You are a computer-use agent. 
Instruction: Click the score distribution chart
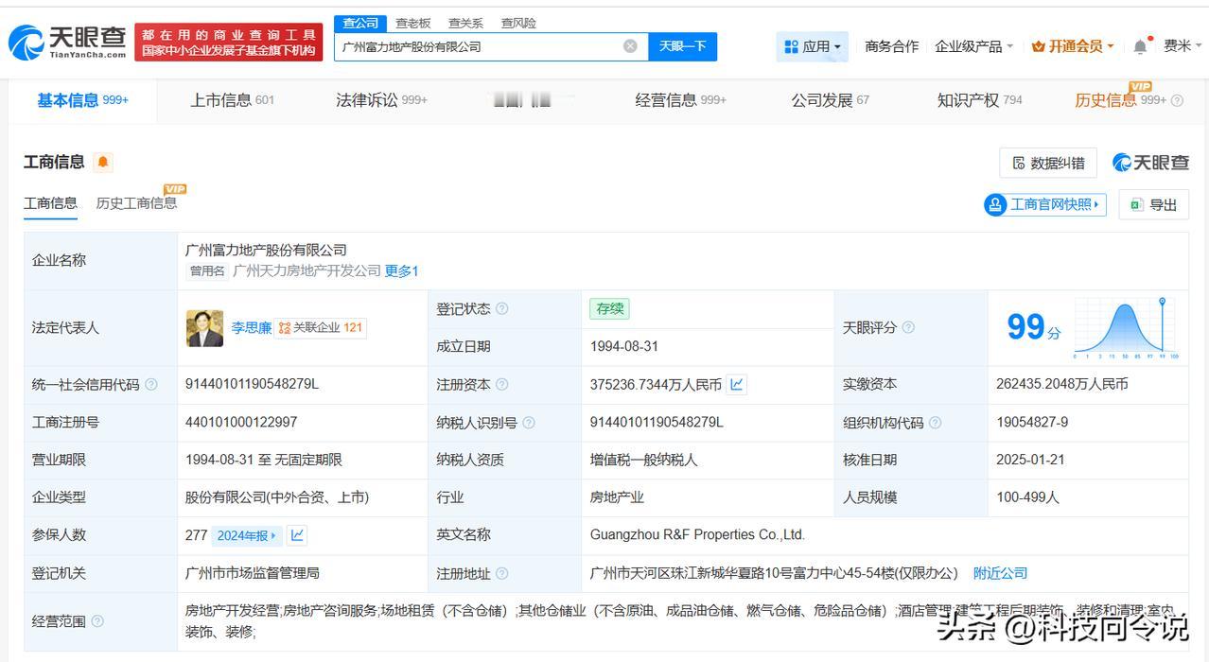coord(1126,328)
